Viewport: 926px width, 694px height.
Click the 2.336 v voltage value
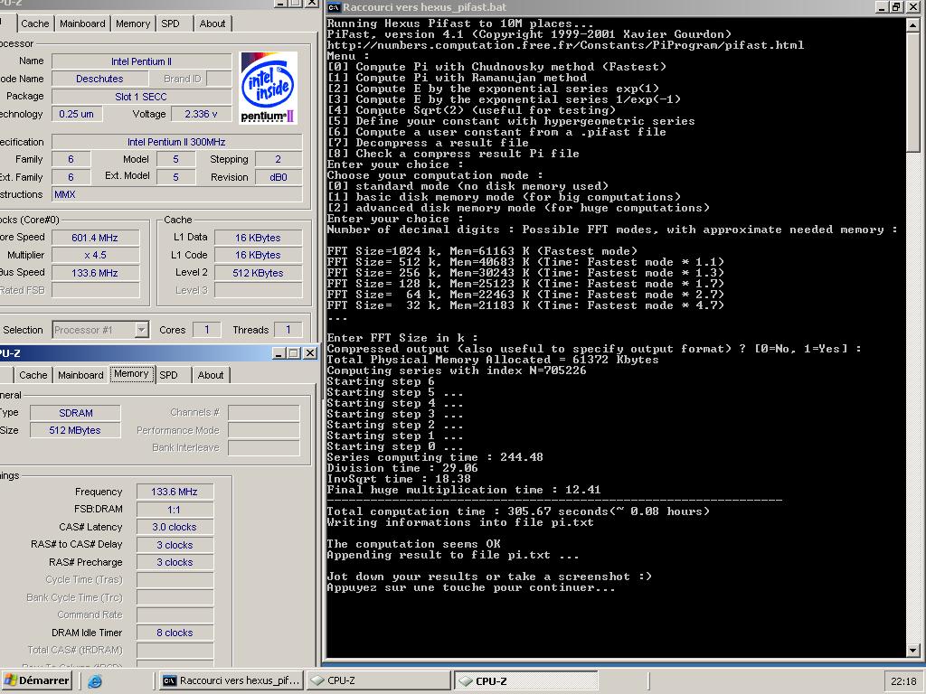tap(201, 114)
